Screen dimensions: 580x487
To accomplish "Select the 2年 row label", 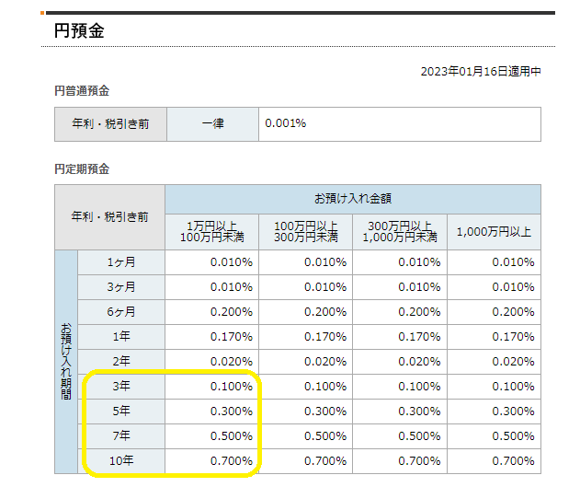I will coord(121,362).
